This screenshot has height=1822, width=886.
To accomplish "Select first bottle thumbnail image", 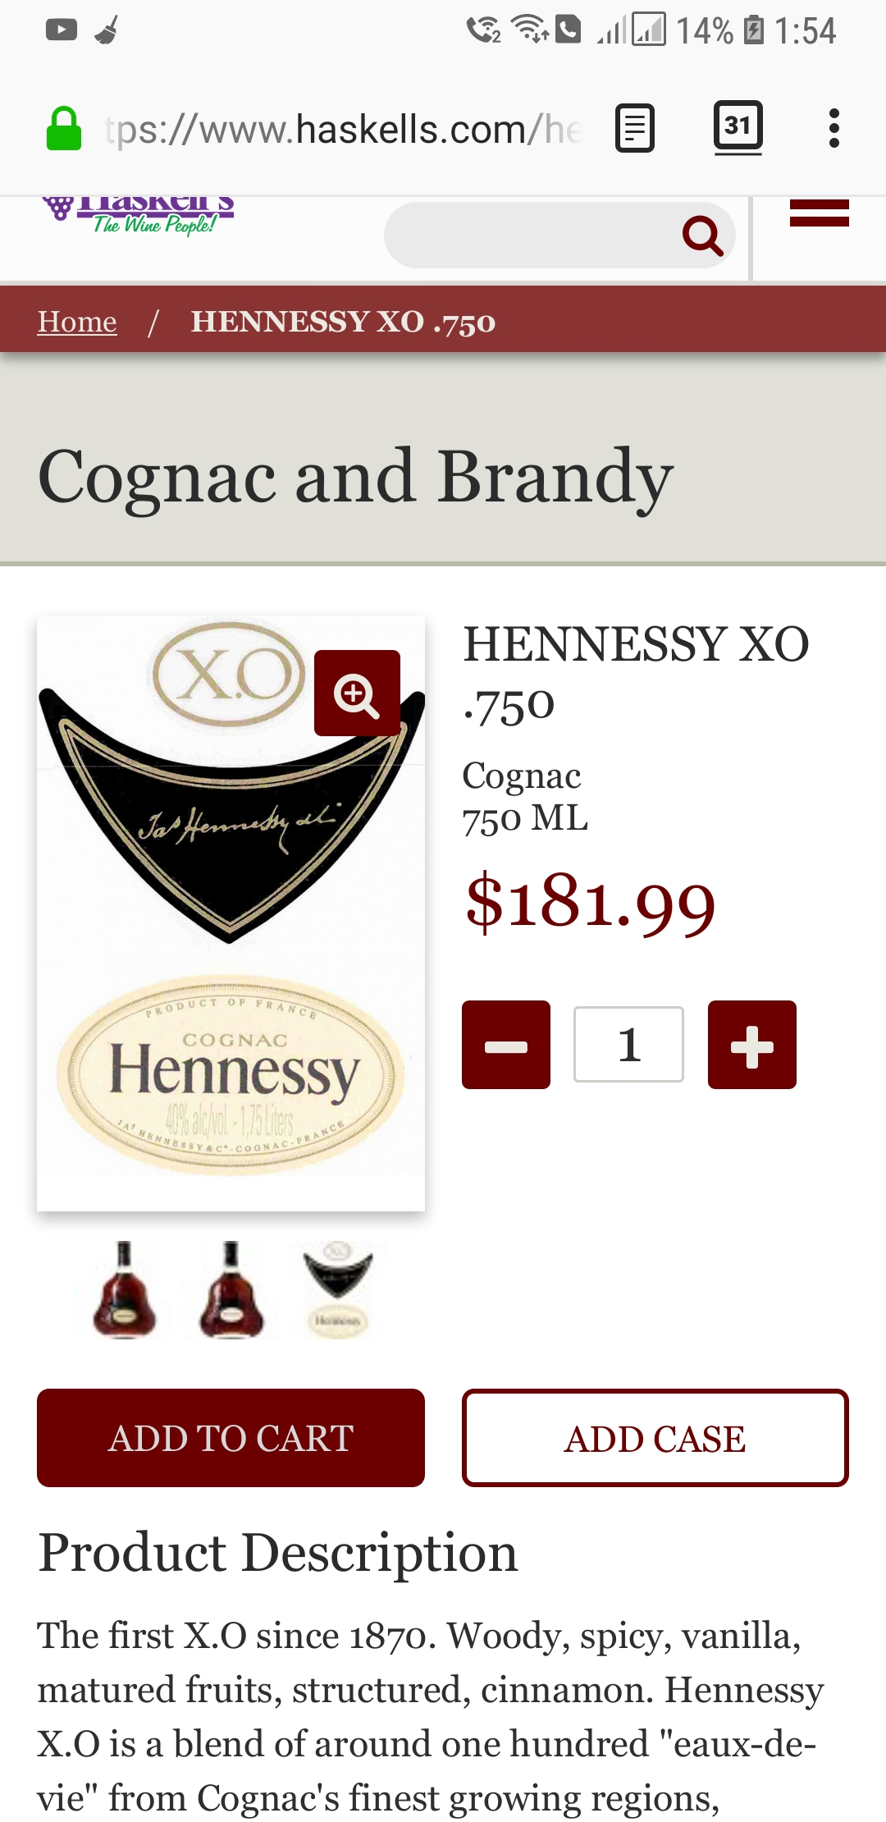I will [x=124, y=1289].
